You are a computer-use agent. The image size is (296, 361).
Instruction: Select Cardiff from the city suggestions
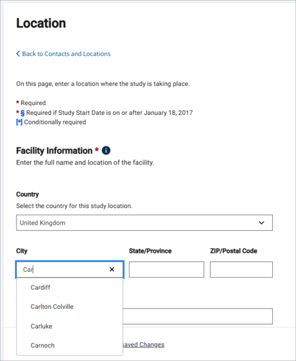point(41,287)
